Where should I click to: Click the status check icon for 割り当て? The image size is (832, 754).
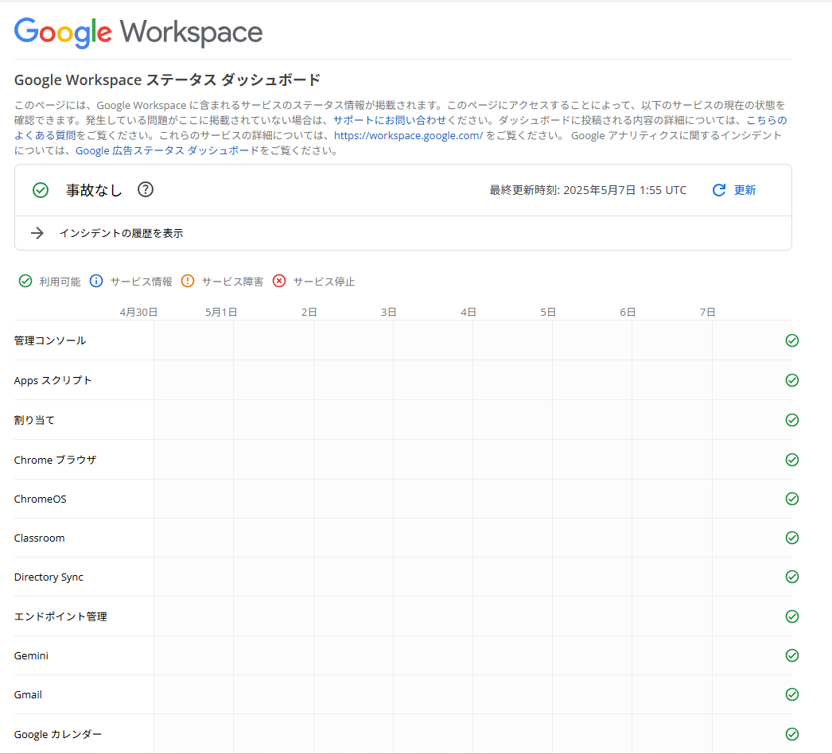point(792,420)
